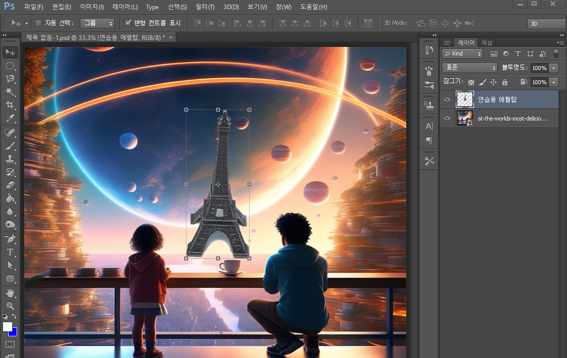Select the Pen tool
The width and height of the screenshot is (567, 358).
[x=10, y=239]
